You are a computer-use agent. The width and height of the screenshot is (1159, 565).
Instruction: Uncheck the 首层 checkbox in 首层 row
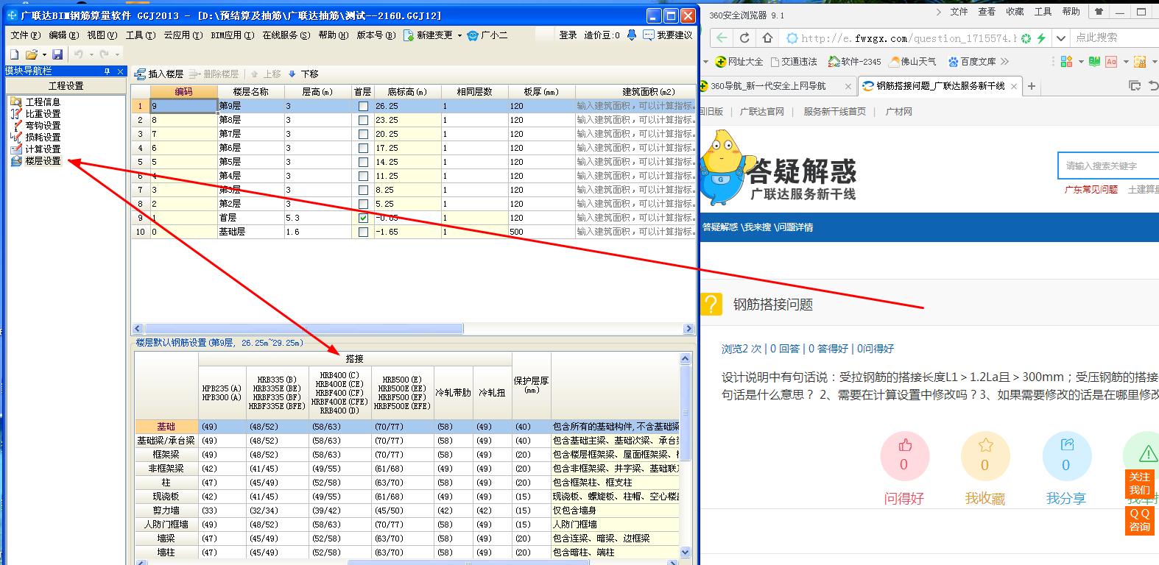click(x=363, y=218)
